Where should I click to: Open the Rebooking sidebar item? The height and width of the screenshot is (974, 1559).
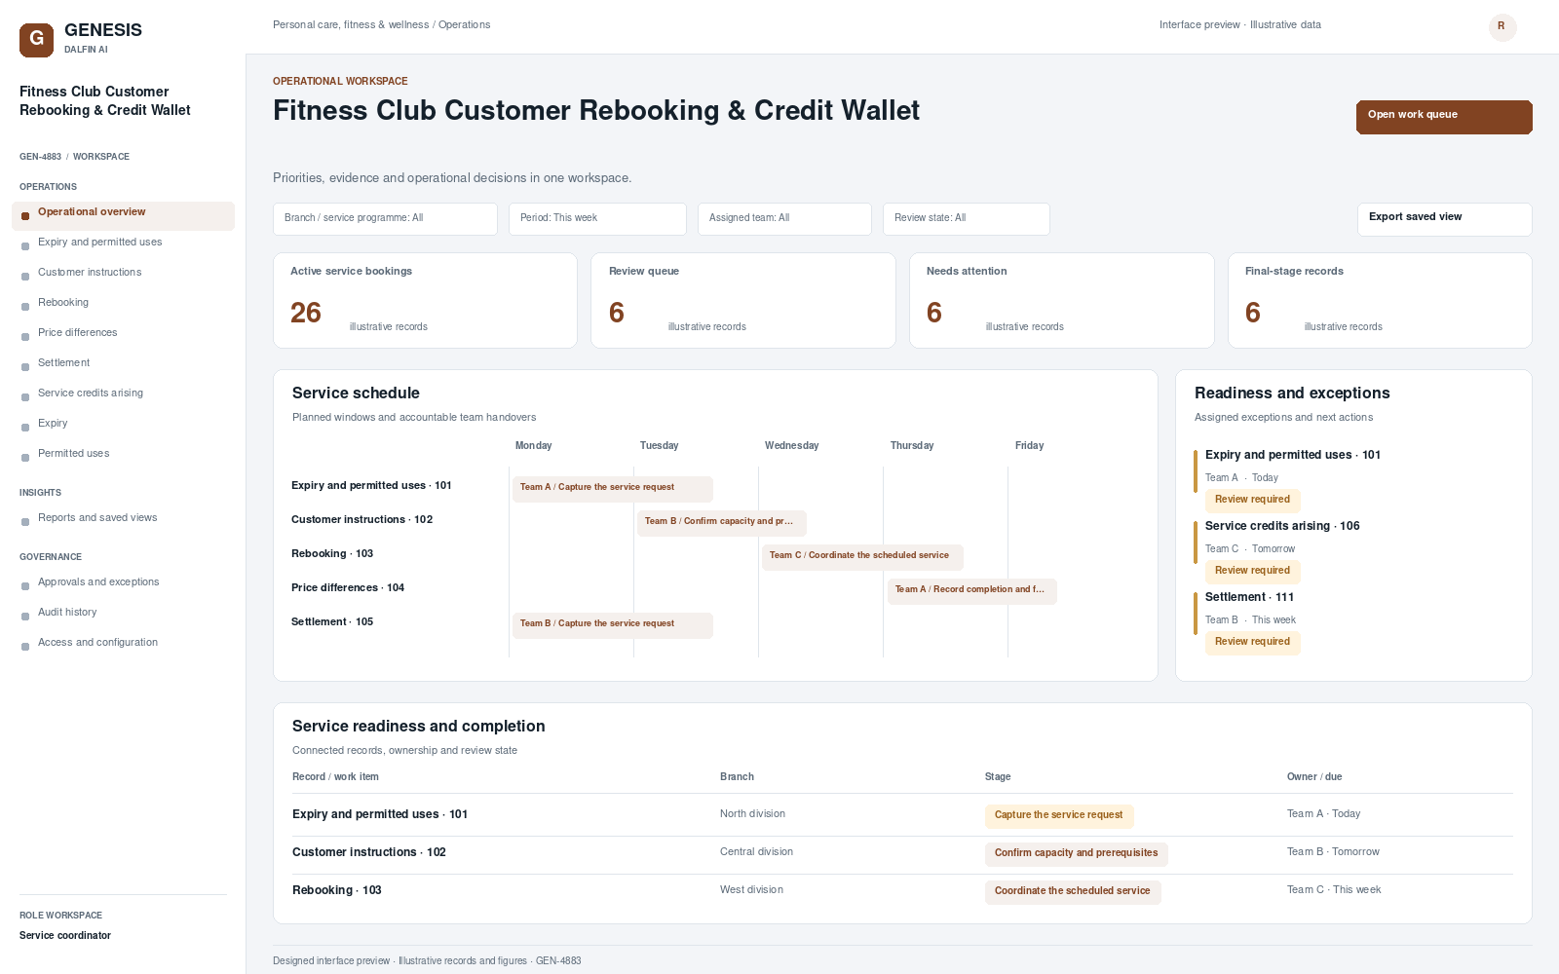pos(123,303)
